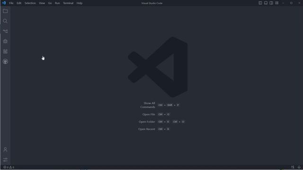Open the GitHub view in activity bar
Screen dimensions: 303x170
pos(5,61)
